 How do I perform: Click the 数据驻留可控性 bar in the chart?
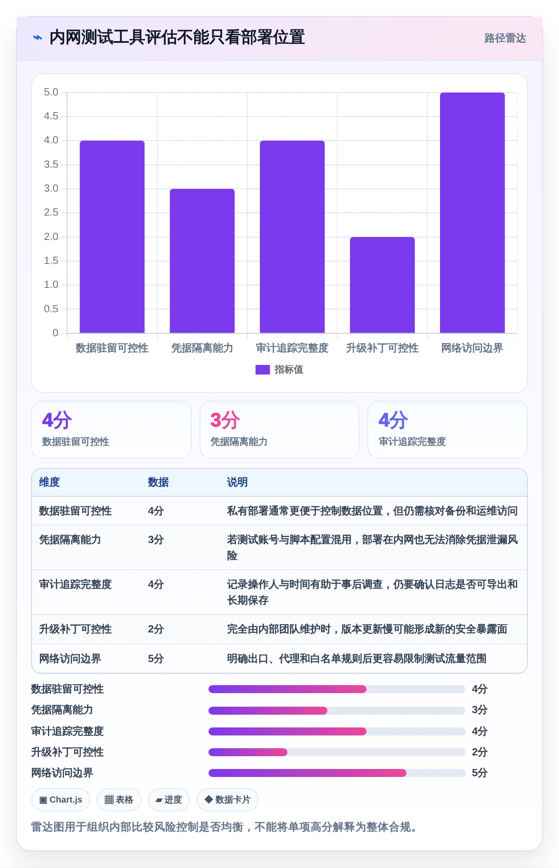coord(112,237)
